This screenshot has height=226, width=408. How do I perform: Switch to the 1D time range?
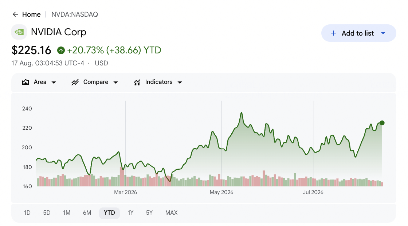coord(27,213)
